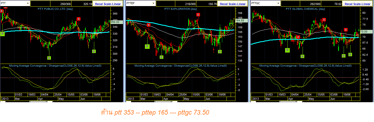
Task: Click the 04/04 date label on PTT chart
Action: tap(45, 95)
